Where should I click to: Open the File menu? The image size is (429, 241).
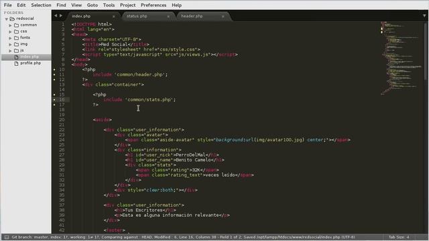(x=7, y=5)
